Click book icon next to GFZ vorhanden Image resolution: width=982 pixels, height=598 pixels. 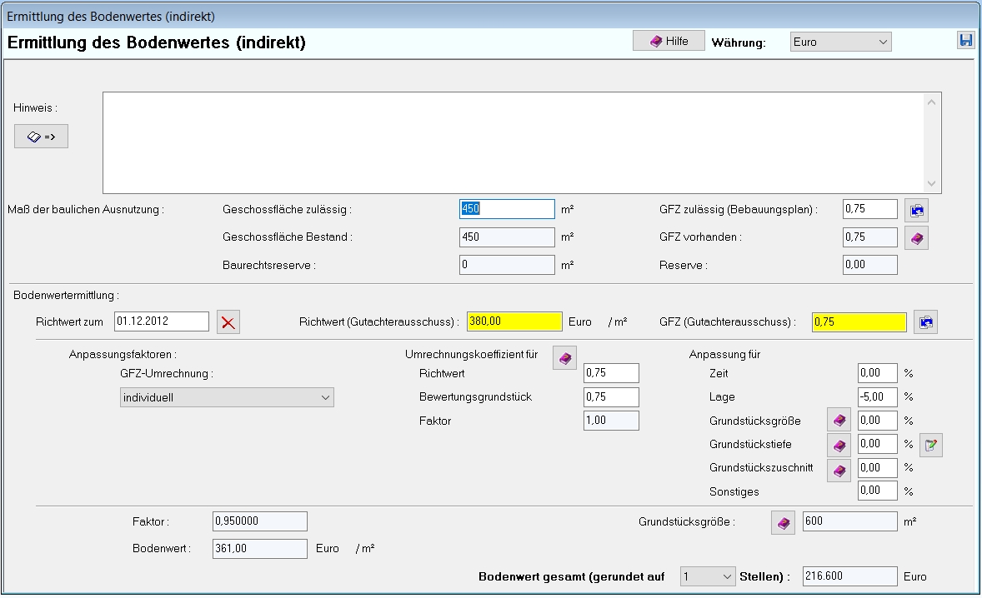tap(916, 237)
